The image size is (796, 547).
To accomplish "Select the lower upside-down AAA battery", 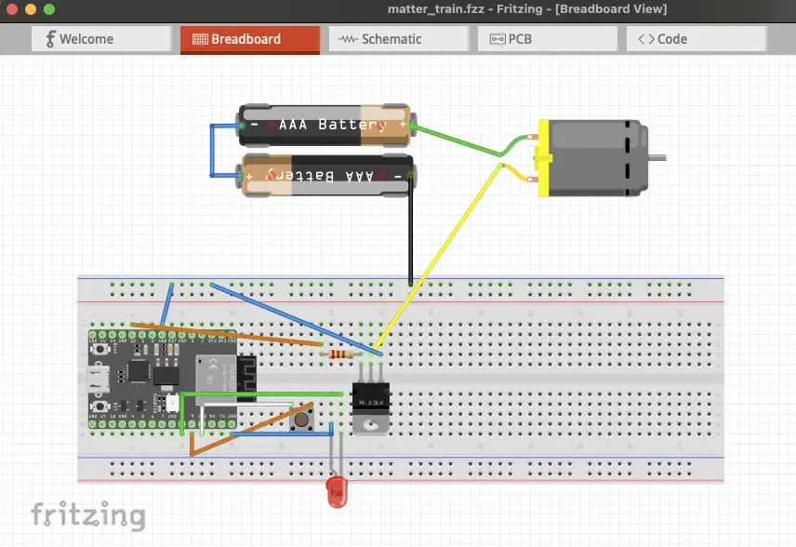I will pos(325,176).
